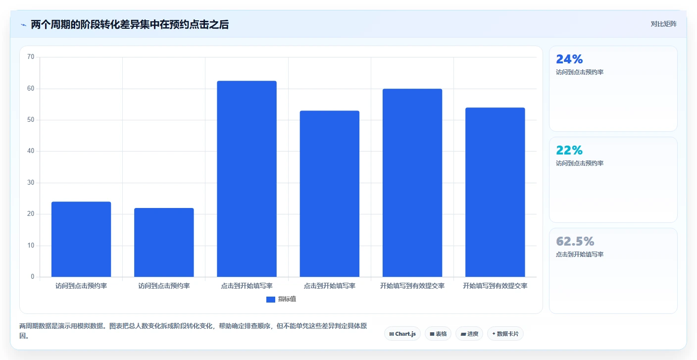Select the 进度 chip

[x=469, y=334]
